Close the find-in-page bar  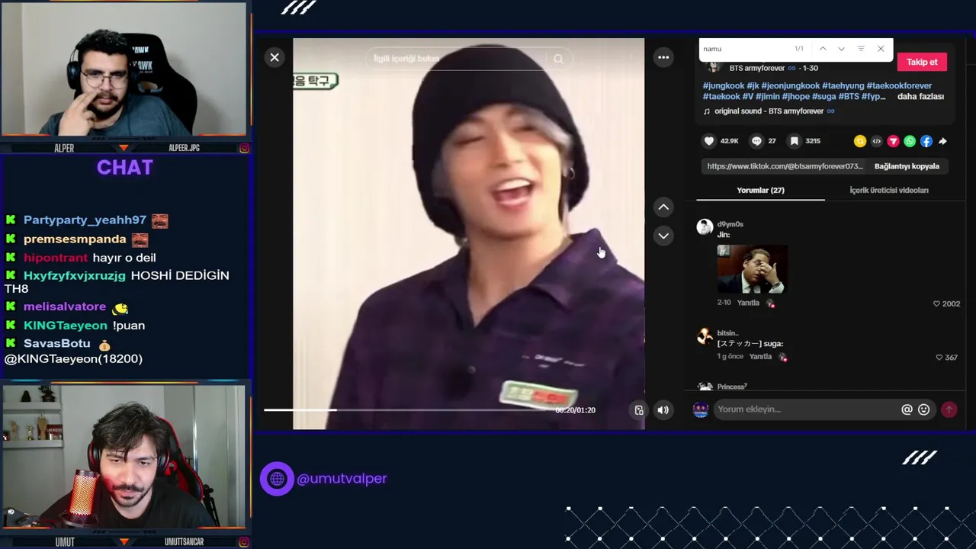point(881,49)
